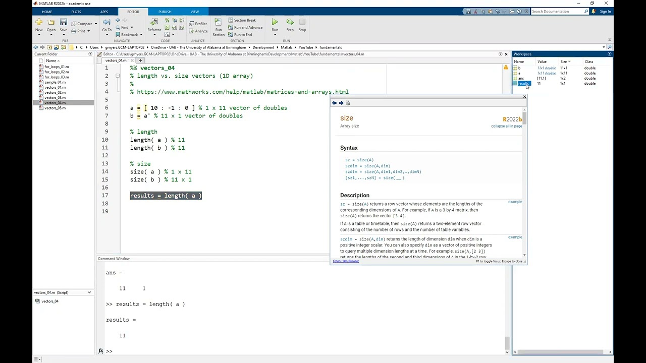Choose Run and Advance
Viewport: 646px width, 363px height.
pos(245,28)
